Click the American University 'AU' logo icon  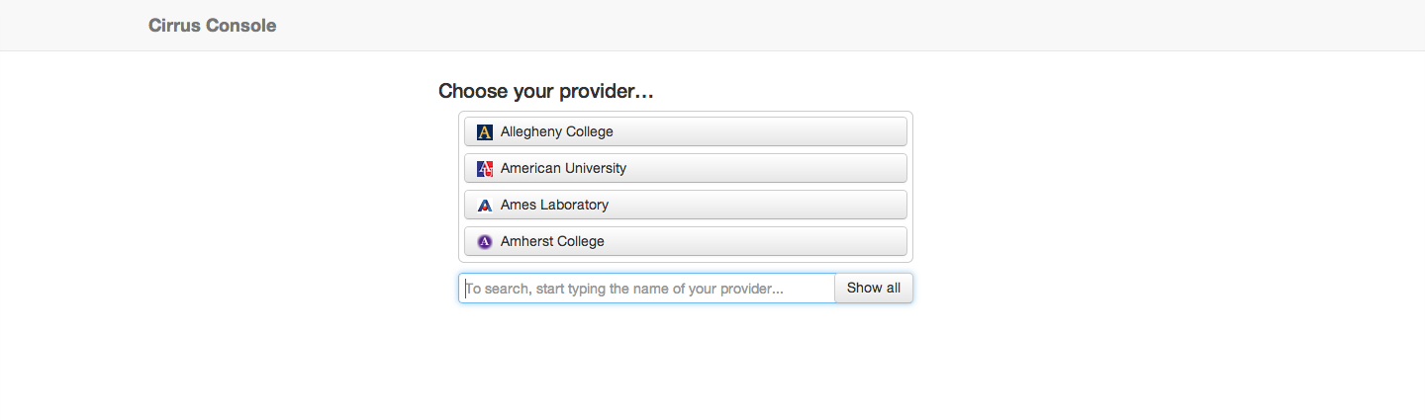484,168
